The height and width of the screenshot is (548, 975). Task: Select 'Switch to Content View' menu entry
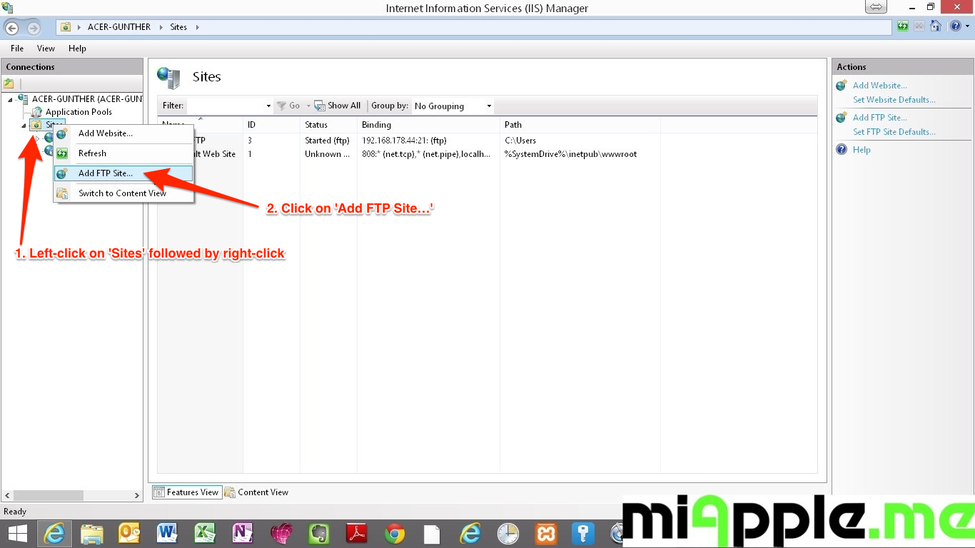coord(122,193)
